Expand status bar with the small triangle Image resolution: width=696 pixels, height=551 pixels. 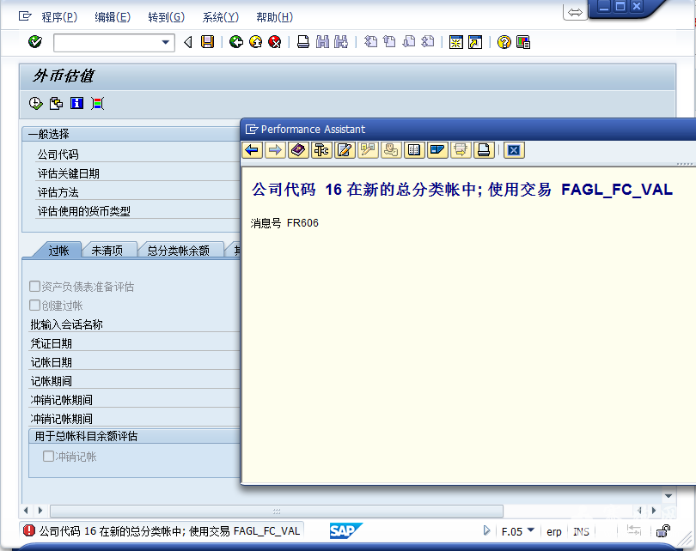(x=486, y=530)
